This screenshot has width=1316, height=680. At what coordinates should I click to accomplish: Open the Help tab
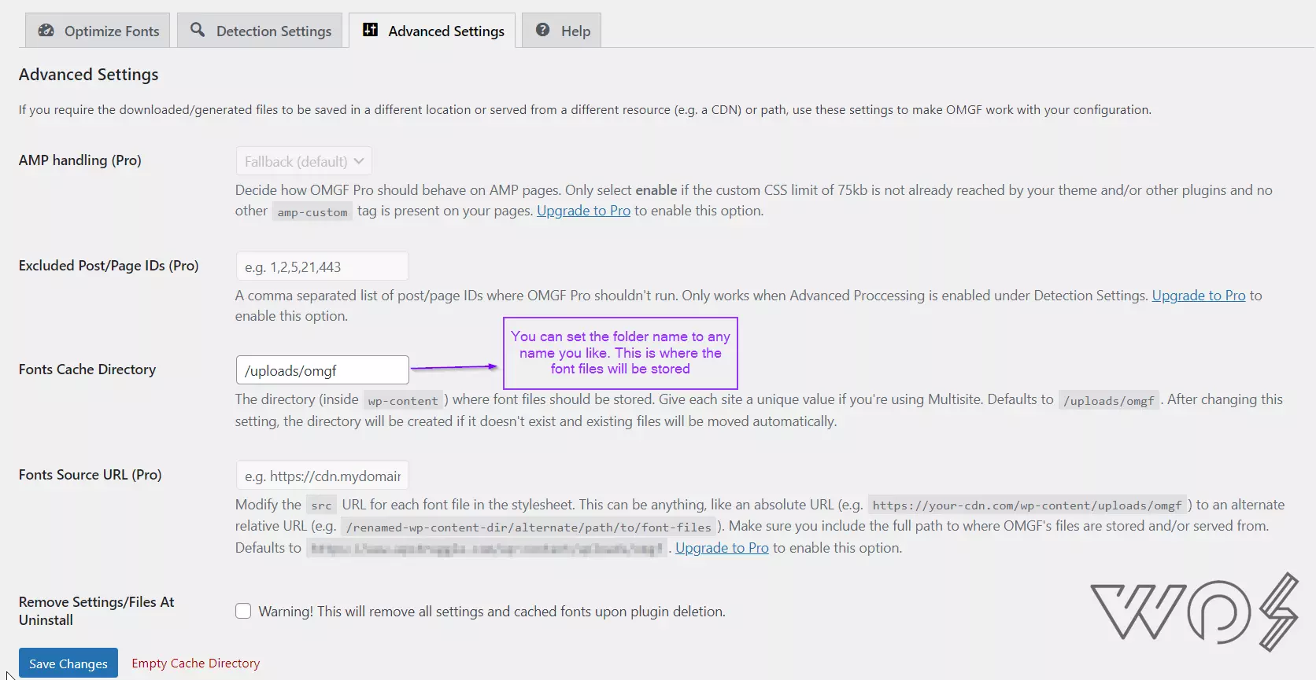coord(562,31)
